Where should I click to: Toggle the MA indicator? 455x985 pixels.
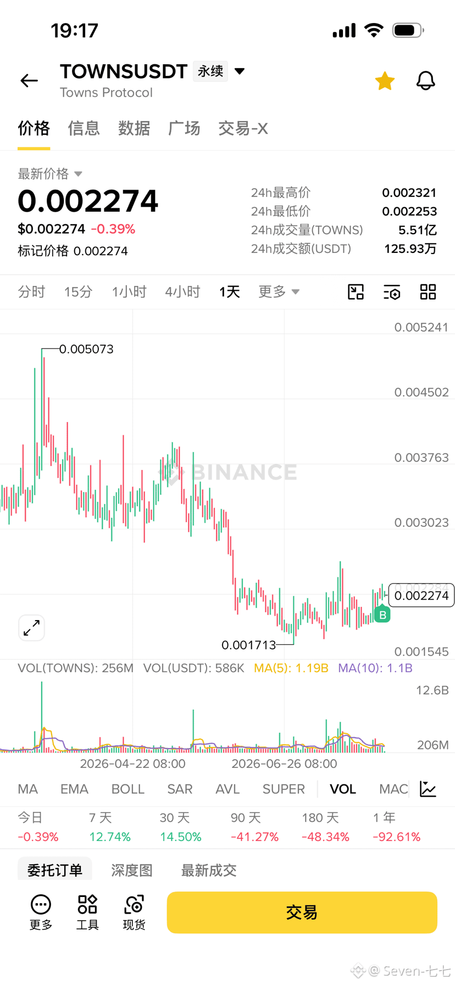27,789
